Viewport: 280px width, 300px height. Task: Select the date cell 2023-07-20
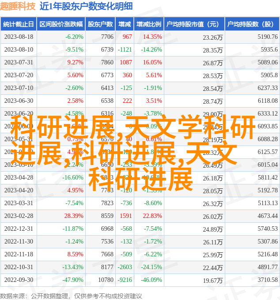coord(19,75)
